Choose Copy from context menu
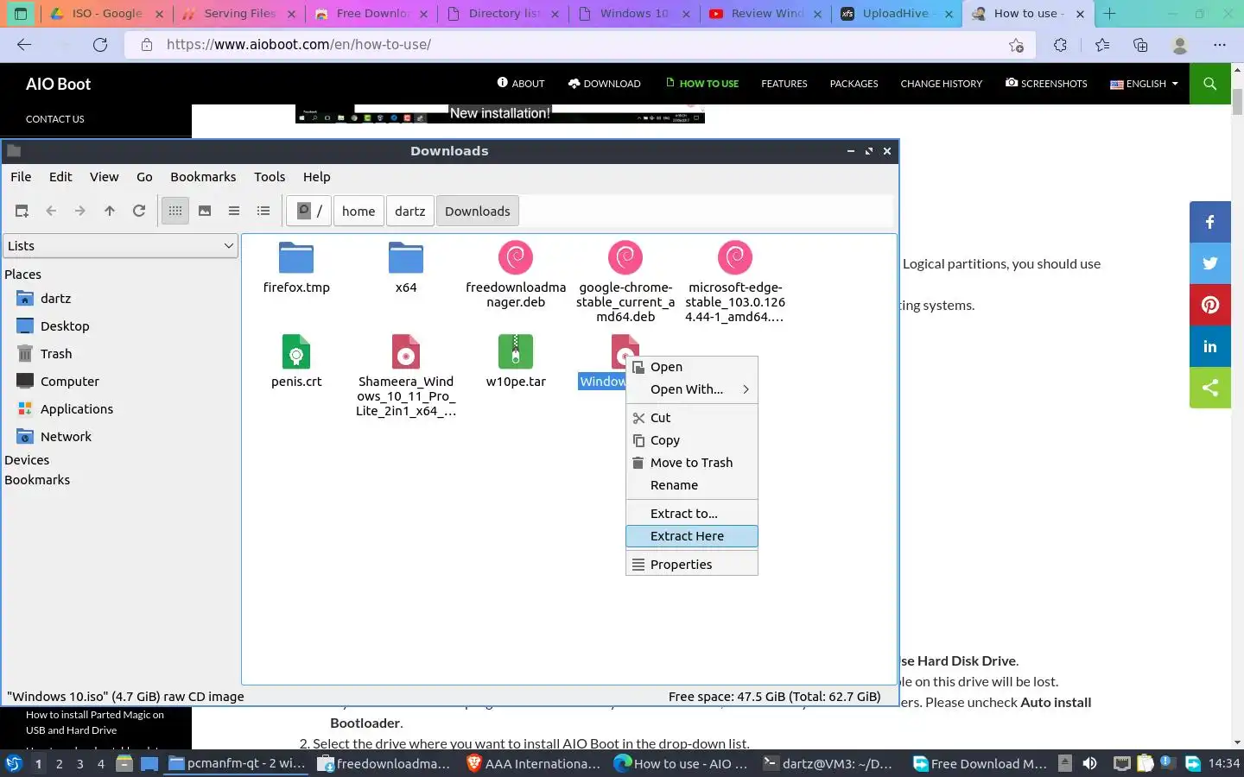This screenshot has width=1244, height=777. 691,440
